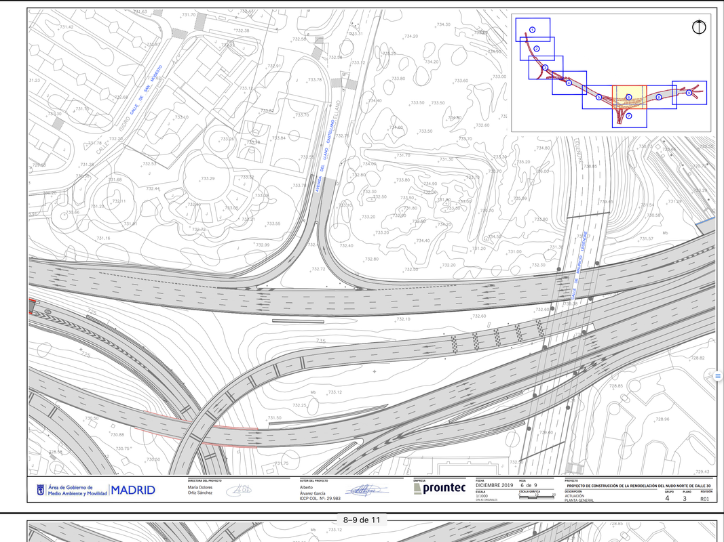Click the elevation label '728.96' on the right
Image resolution: width=724 pixels, height=542 pixels.
click(662, 419)
